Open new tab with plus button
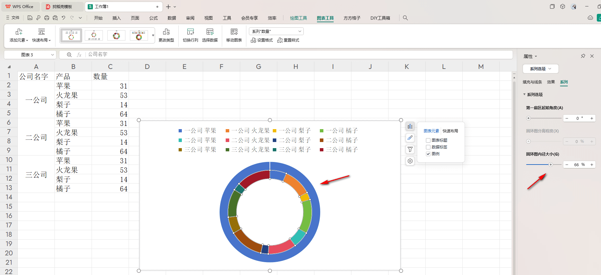The height and width of the screenshot is (275, 601). 168,6
